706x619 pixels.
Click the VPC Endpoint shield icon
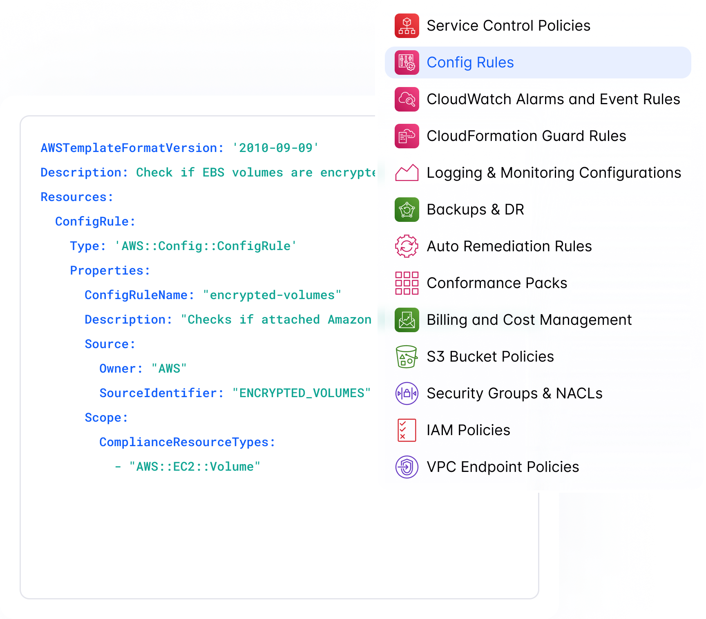click(407, 467)
